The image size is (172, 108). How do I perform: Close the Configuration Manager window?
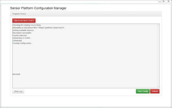(169, 1)
